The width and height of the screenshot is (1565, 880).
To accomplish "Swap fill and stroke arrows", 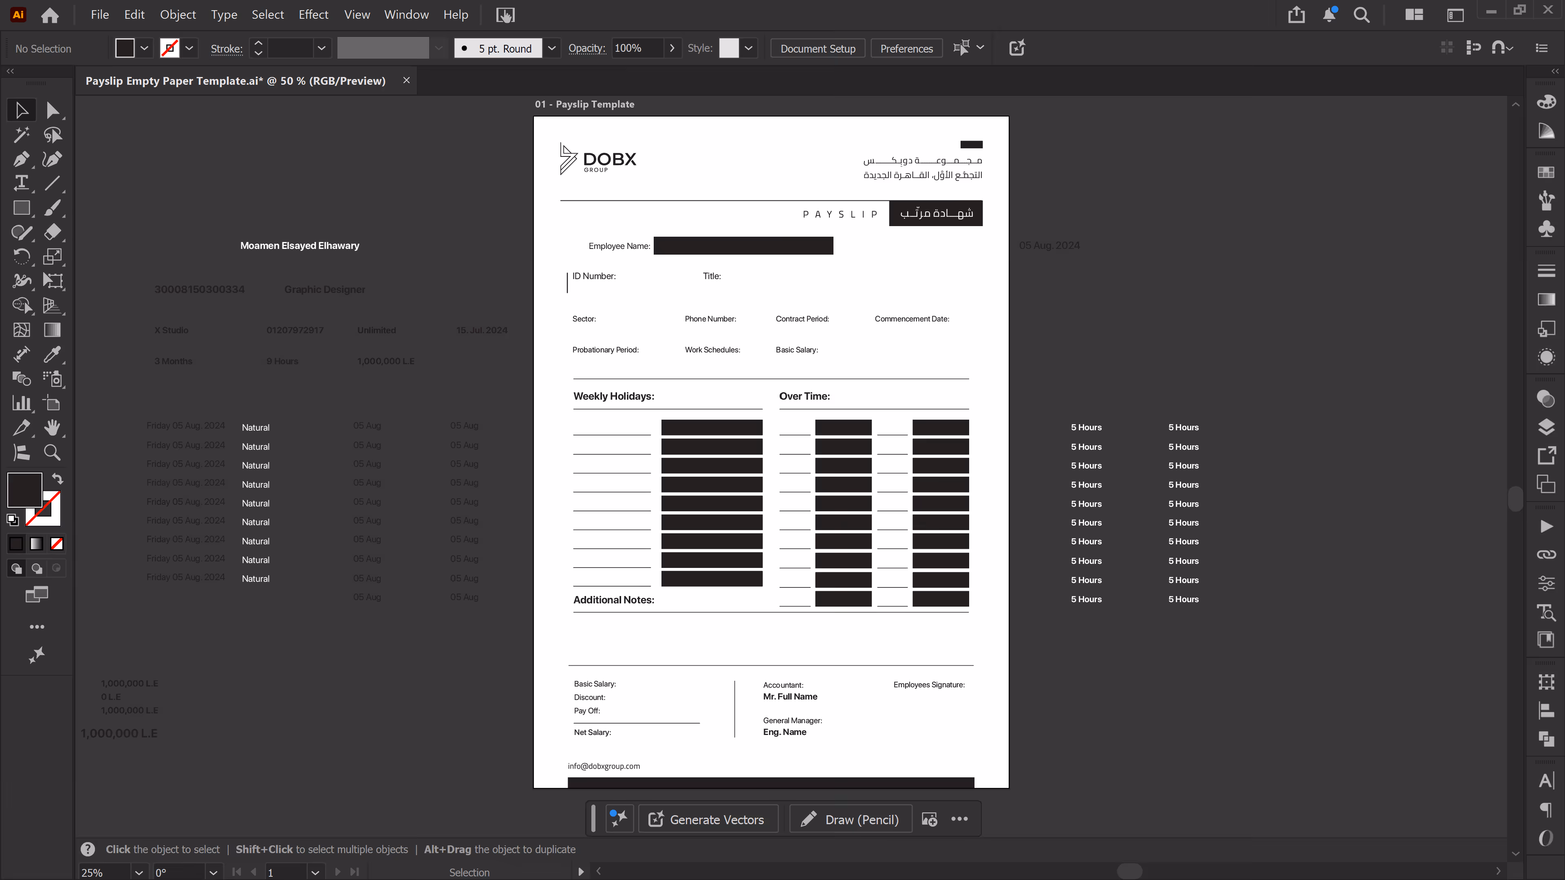I will click(58, 479).
